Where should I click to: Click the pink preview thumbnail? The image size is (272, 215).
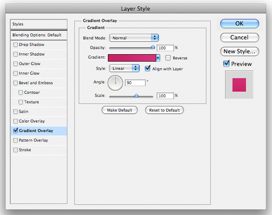click(239, 85)
